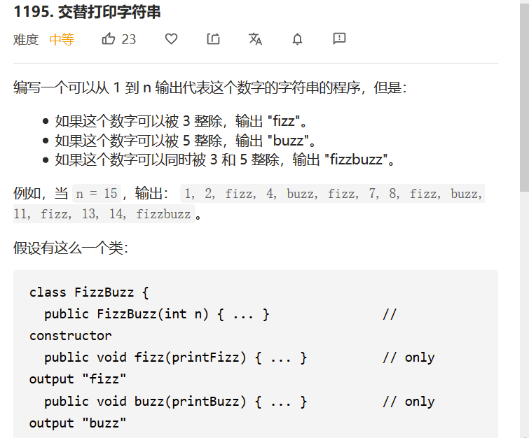Click the bell notification icon
The image size is (529, 438).
click(297, 39)
